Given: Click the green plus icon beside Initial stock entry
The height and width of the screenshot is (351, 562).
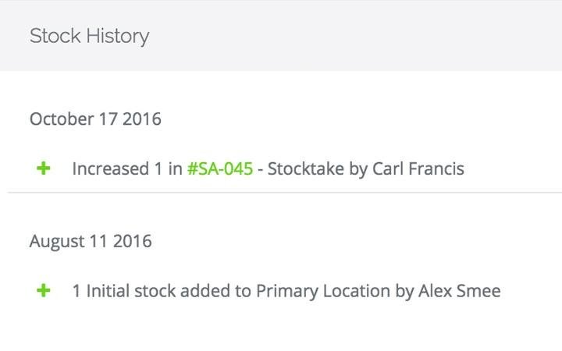Looking at the screenshot, I should pyautogui.click(x=44, y=291).
